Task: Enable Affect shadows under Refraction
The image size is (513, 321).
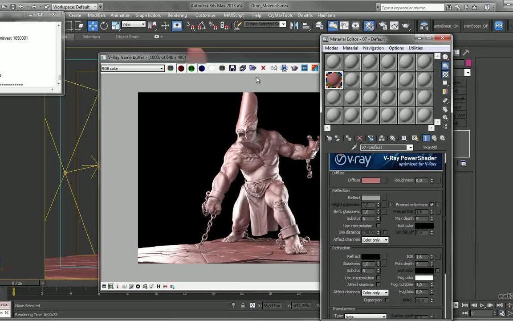Action: click(x=378, y=284)
